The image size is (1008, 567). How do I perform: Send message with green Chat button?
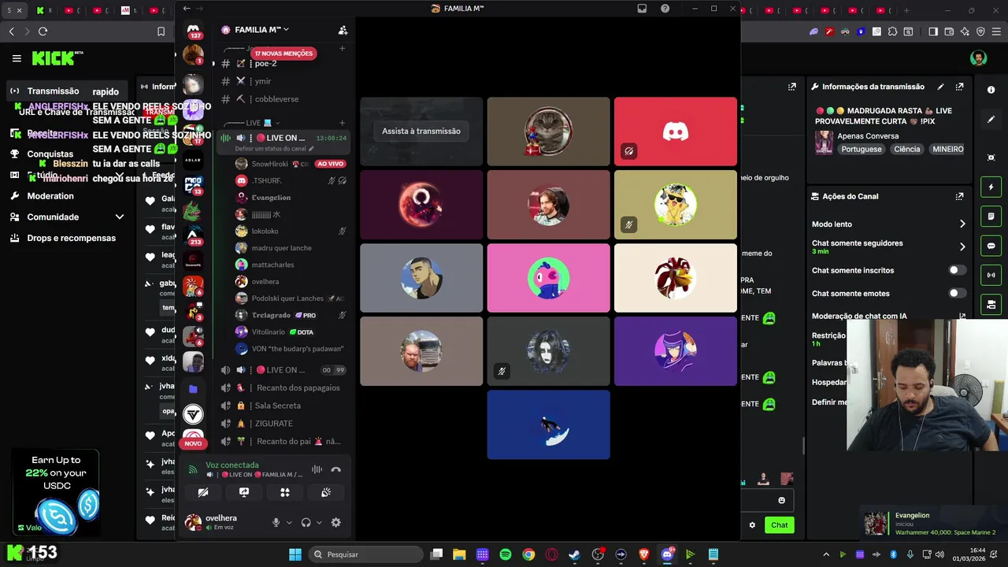(x=779, y=525)
